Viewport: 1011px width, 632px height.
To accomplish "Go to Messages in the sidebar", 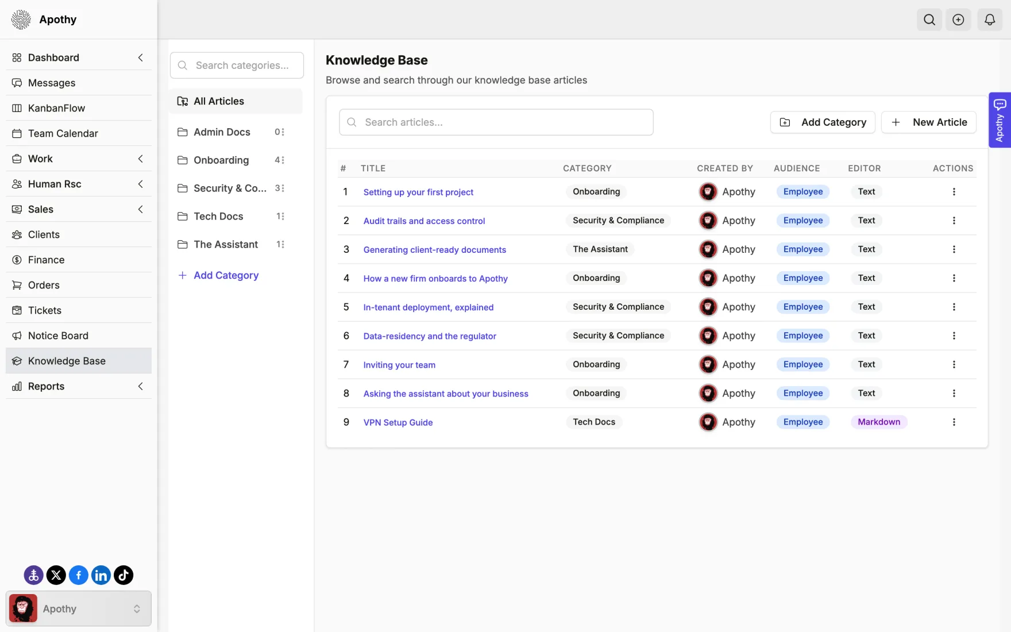I will pos(79,83).
